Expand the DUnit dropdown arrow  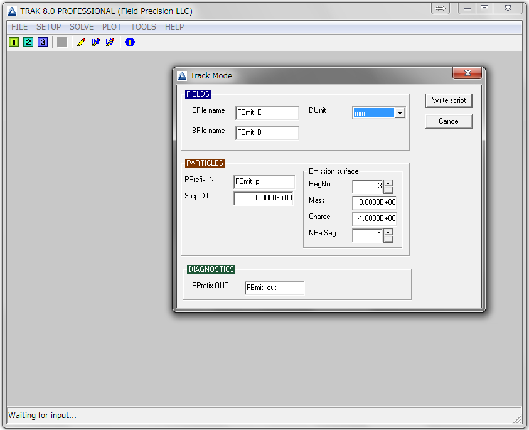[x=400, y=113]
